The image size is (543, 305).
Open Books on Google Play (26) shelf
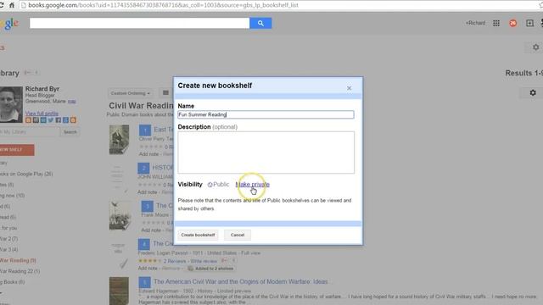(x=26, y=174)
